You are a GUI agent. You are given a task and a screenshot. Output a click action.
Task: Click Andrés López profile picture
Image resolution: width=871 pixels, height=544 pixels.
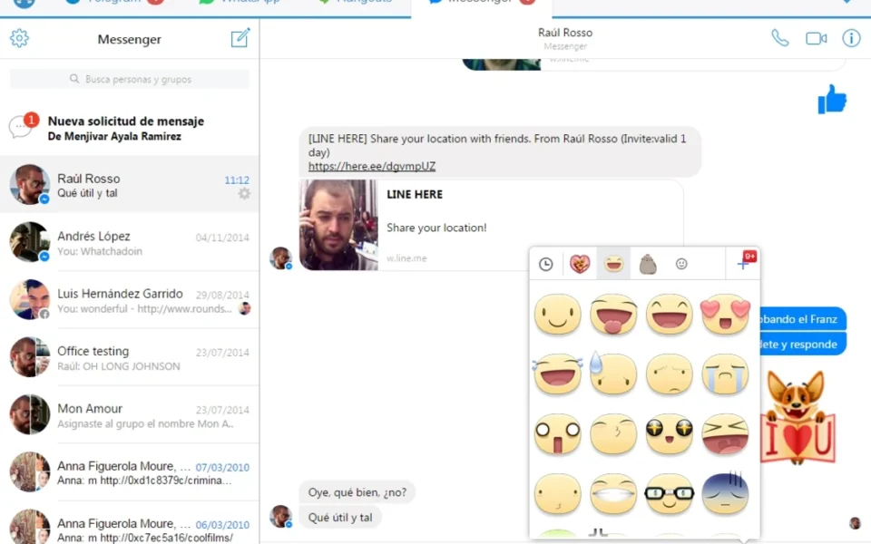coord(29,242)
